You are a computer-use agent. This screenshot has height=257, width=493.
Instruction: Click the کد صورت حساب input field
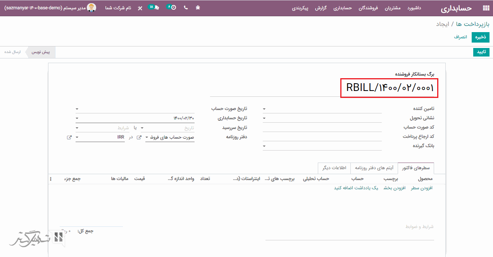tap(322, 127)
